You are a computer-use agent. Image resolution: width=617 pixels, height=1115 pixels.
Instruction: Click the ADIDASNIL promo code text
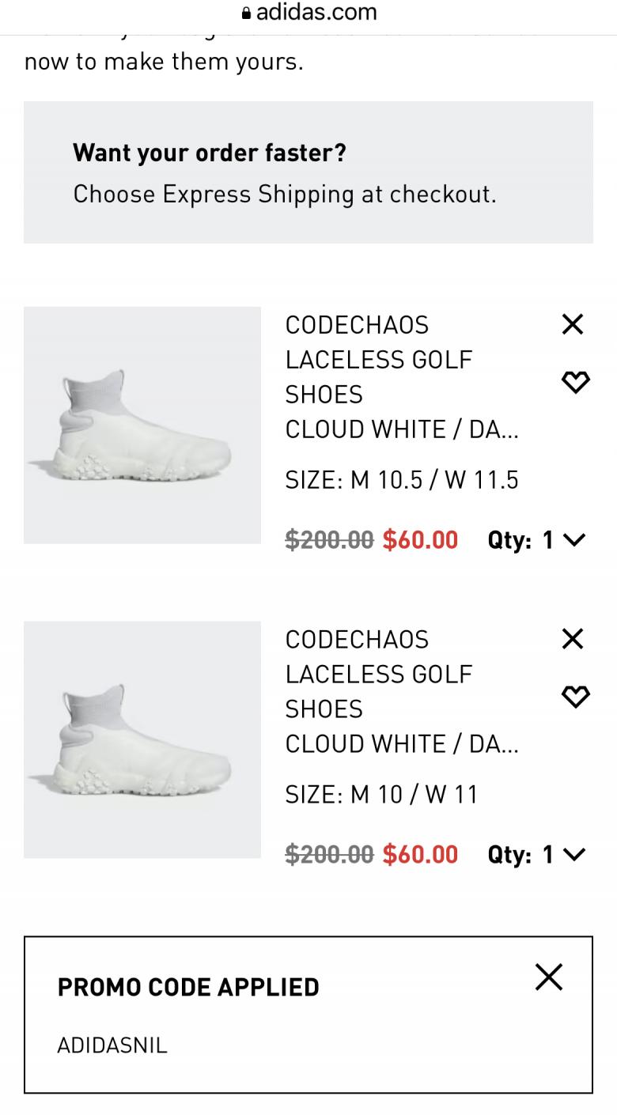click(112, 1045)
